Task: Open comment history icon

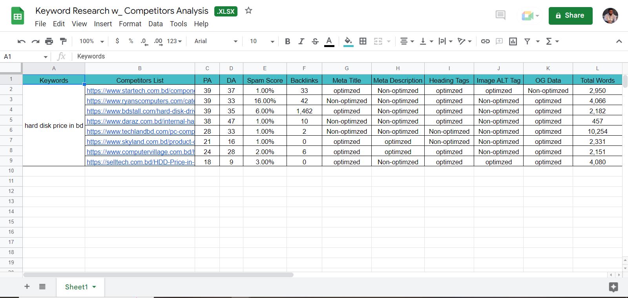Action: (500, 16)
